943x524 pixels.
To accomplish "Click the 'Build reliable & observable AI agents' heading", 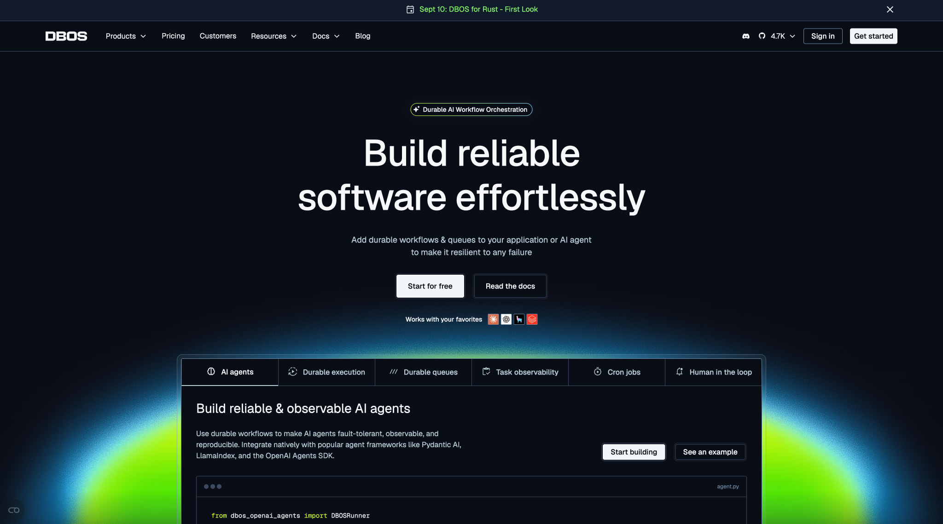I will (303, 409).
